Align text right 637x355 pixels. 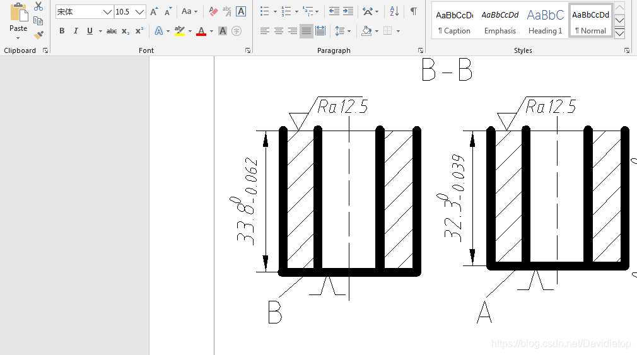(293, 31)
